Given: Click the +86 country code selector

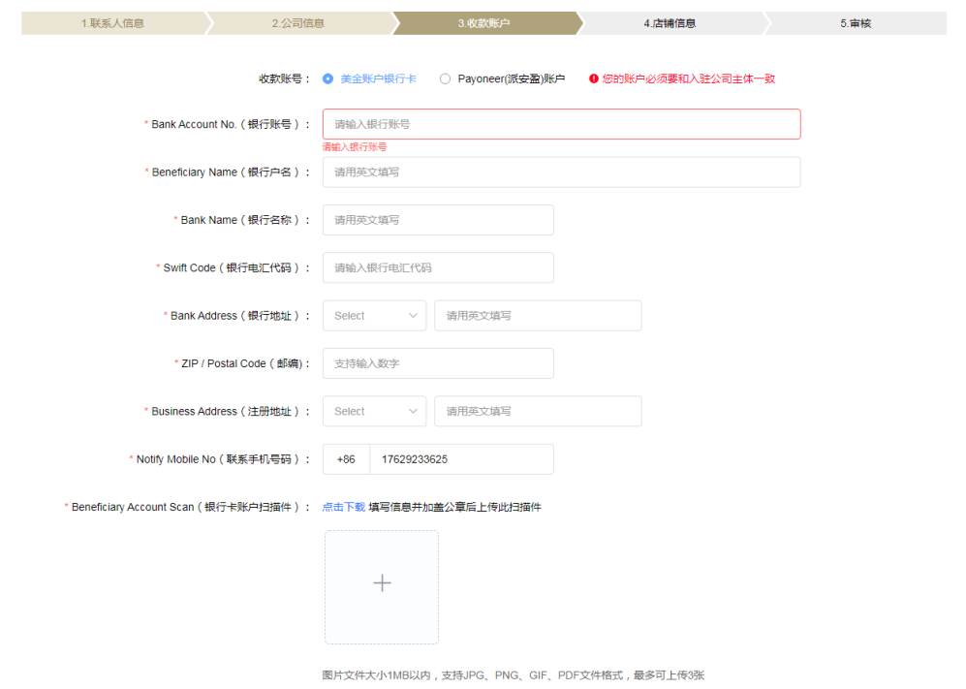Looking at the screenshot, I should tap(346, 458).
